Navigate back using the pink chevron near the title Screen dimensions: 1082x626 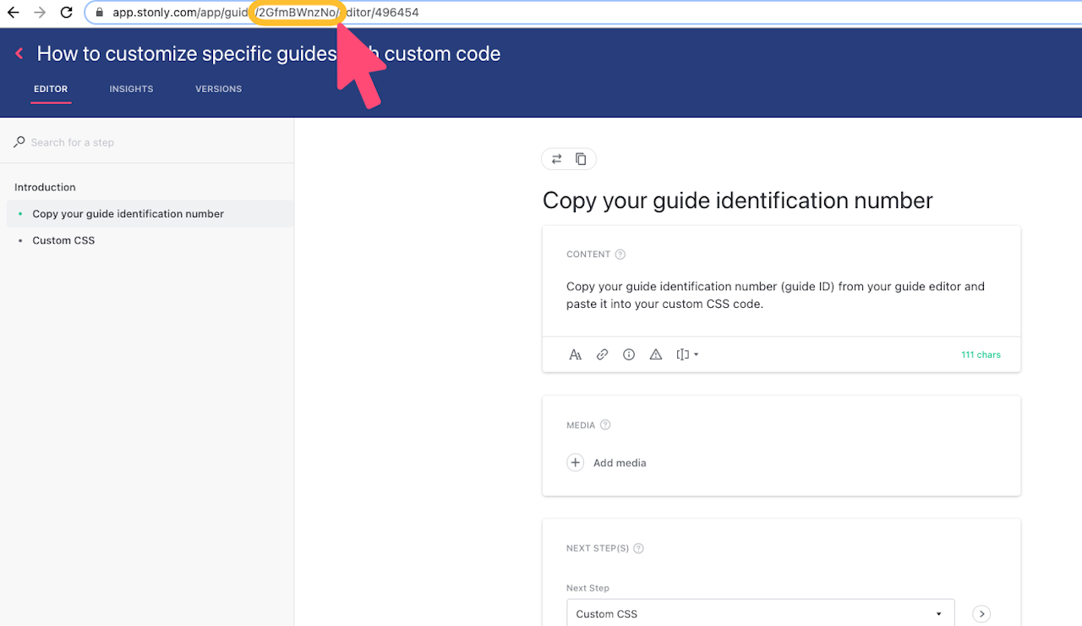pyautogui.click(x=19, y=52)
